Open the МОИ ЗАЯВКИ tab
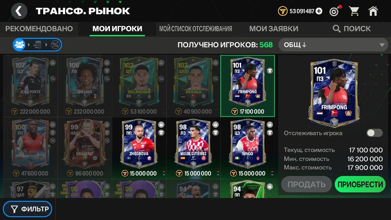Screen dimensions: 391x220 [x=274, y=29]
